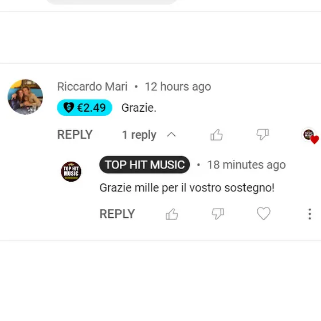Click the 12 hours ago timestamp
321x321 pixels.
click(178, 87)
